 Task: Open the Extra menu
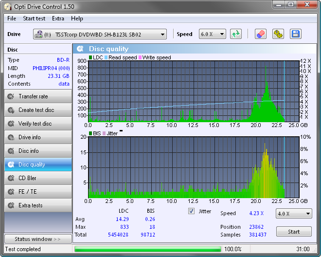coord(58,18)
